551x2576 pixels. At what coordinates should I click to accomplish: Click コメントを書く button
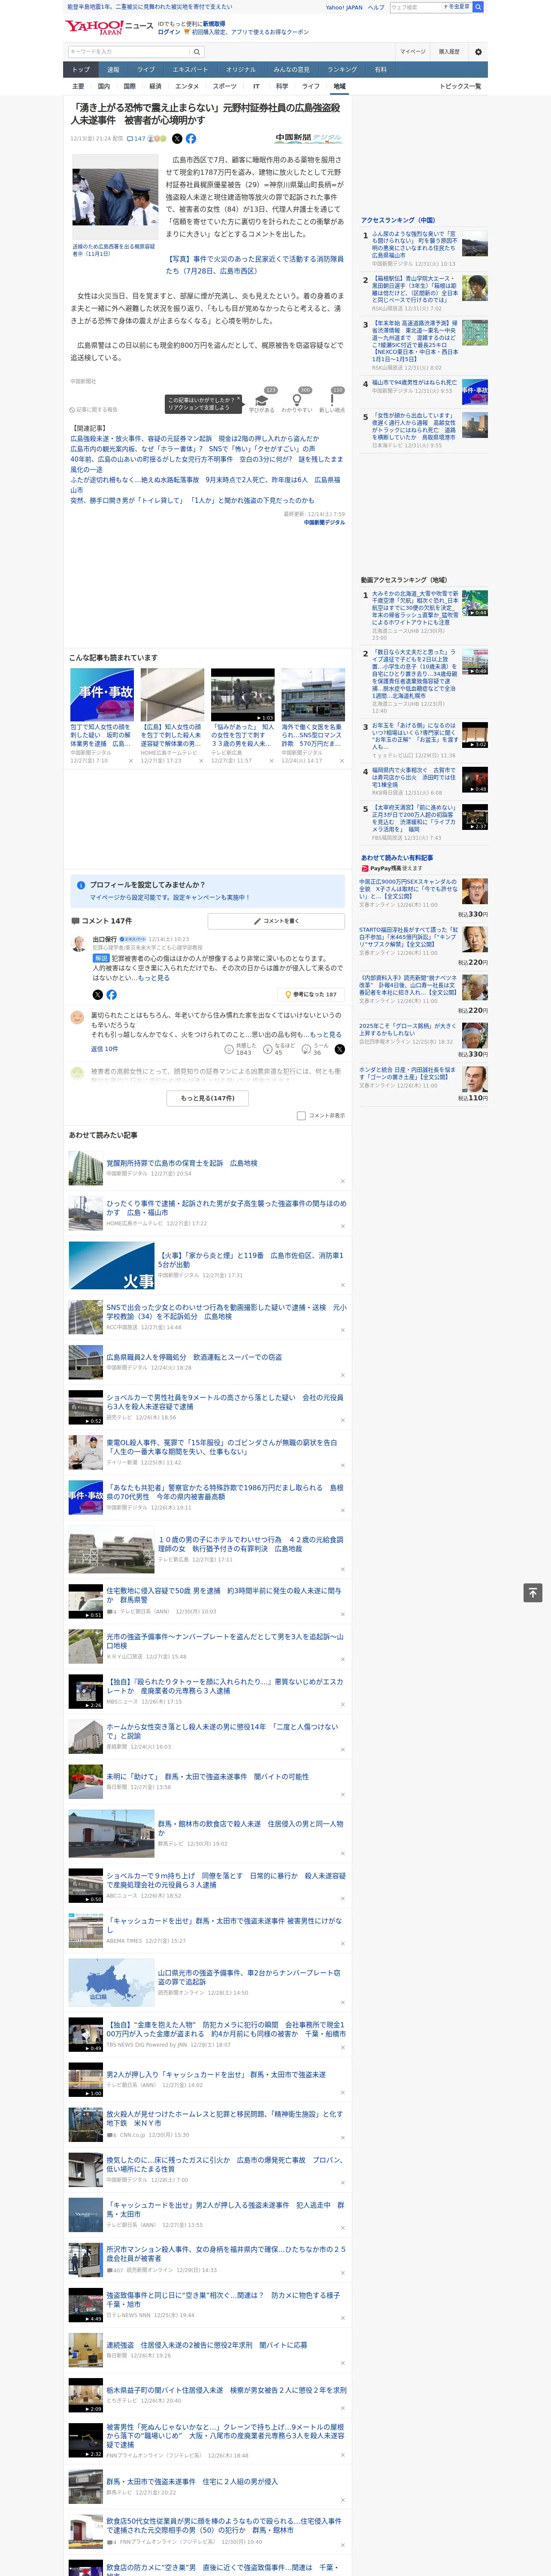276,921
